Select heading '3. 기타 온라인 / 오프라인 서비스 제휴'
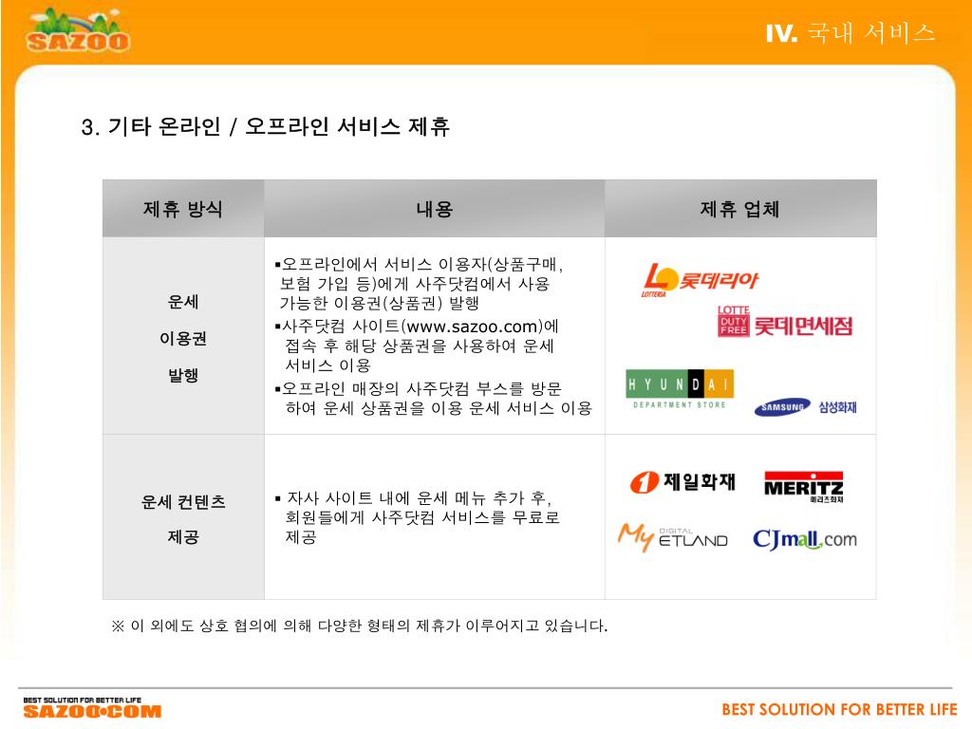Screen dimensions: 972x729 266,127
